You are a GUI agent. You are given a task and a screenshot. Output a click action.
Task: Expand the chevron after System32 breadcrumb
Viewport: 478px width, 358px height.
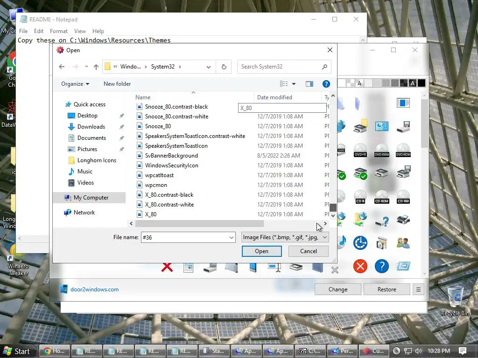click(180, 67)
